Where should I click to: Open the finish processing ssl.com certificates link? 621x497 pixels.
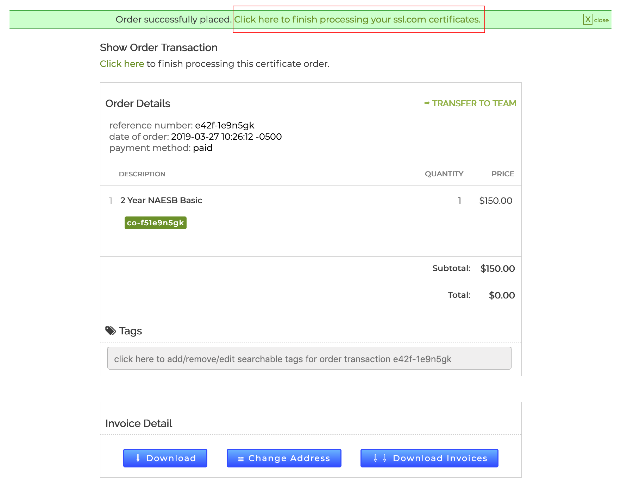357,19
